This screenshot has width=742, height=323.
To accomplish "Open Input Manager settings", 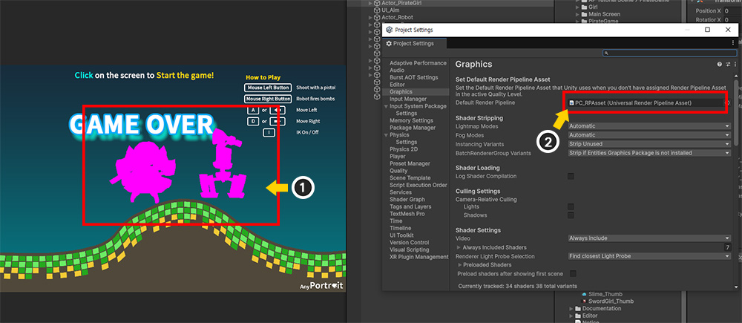I will (408, 99).
